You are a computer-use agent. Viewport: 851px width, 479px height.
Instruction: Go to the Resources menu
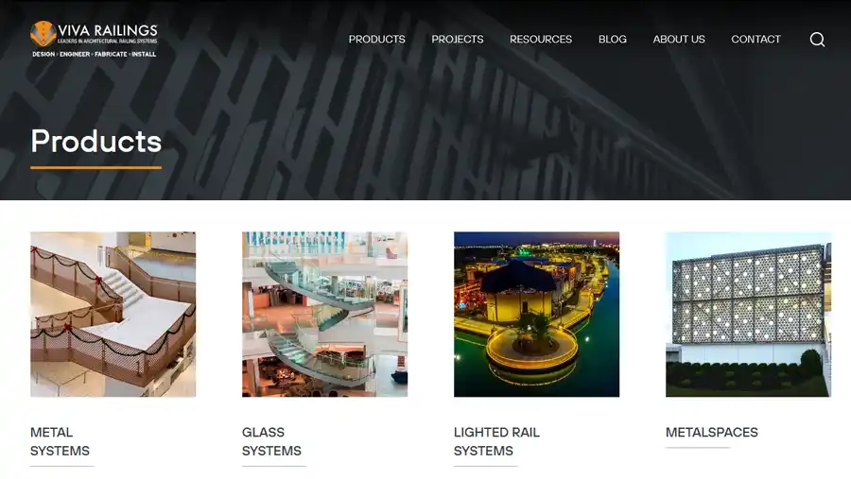pos(541,39)
